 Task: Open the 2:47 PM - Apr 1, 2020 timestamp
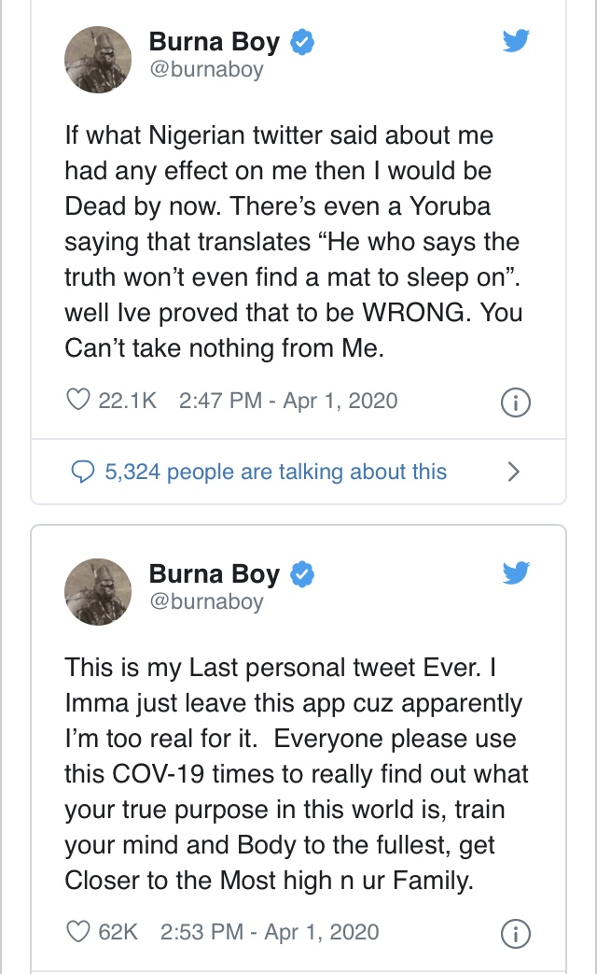click(287, 401)
